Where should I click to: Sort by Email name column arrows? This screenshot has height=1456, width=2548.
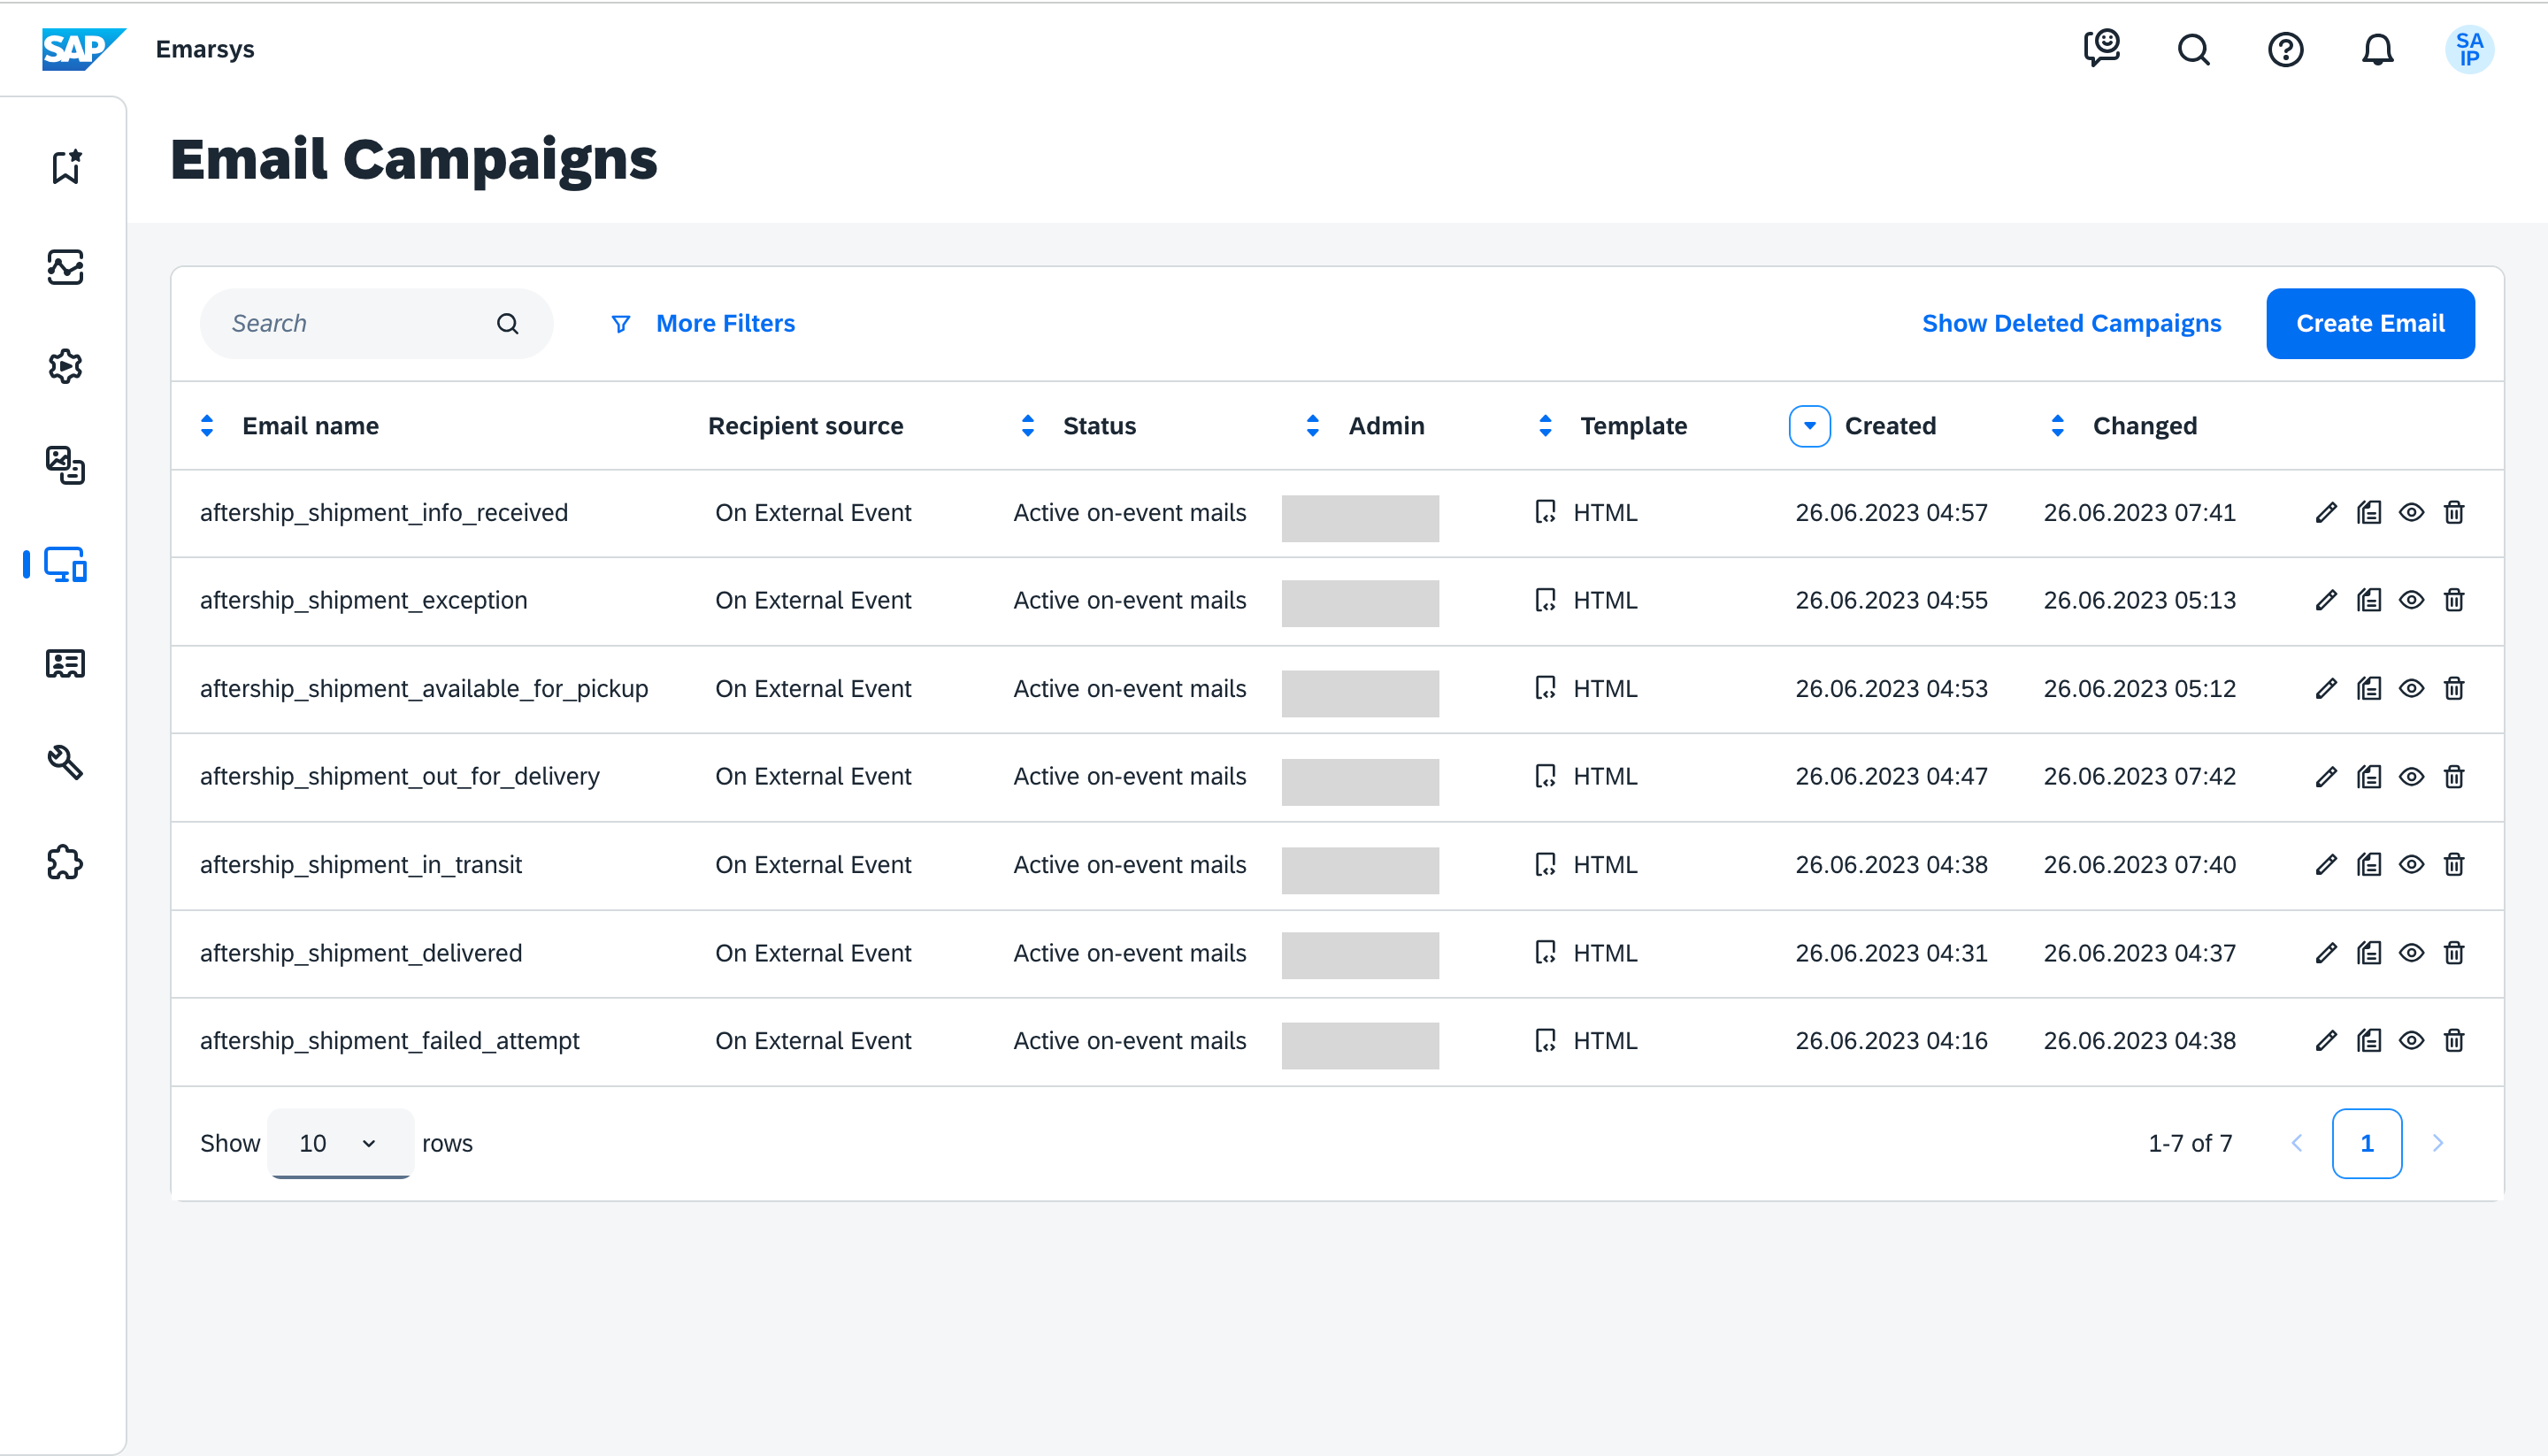click(x=207, y=426)
